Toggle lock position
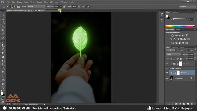Screen dimensions: 197x111 [178, 59]
